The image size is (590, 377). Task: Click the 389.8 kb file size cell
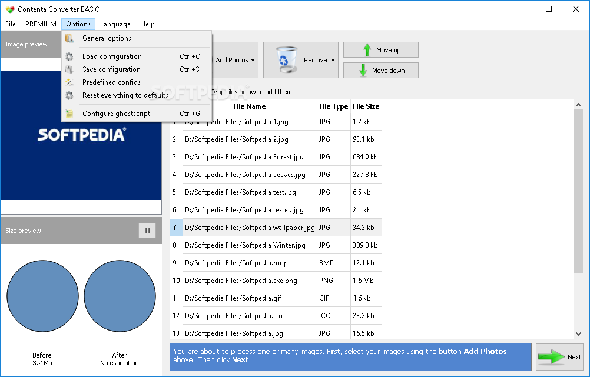[366, 245]
